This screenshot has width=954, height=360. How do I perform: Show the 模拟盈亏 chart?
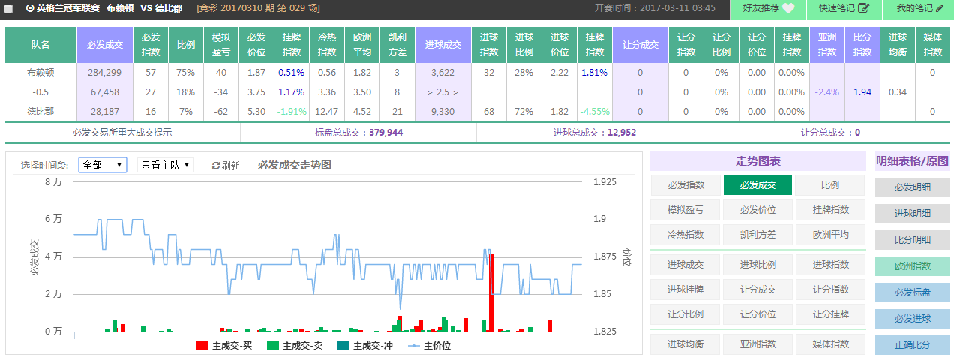click(685, 210)
